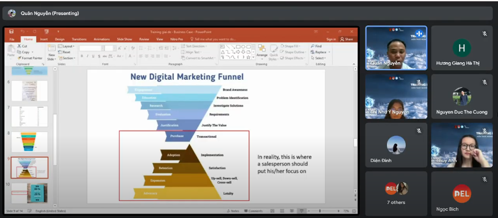
Task: Open the Section dropdown
Action: (67, 58)
